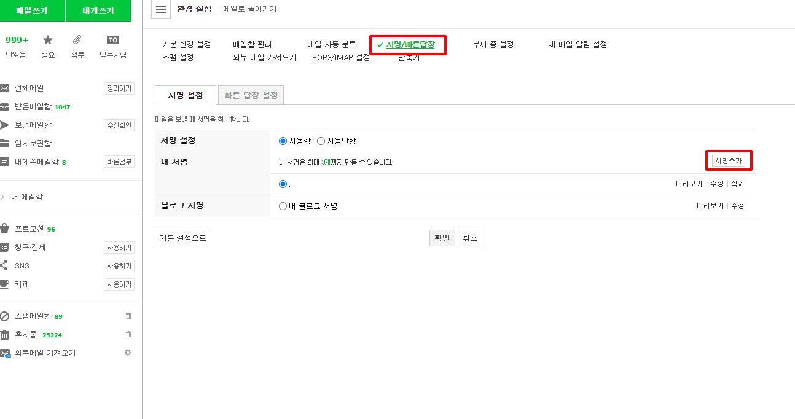
Task: Switch to 서명 설정 tab
Action: pos(186,95)
